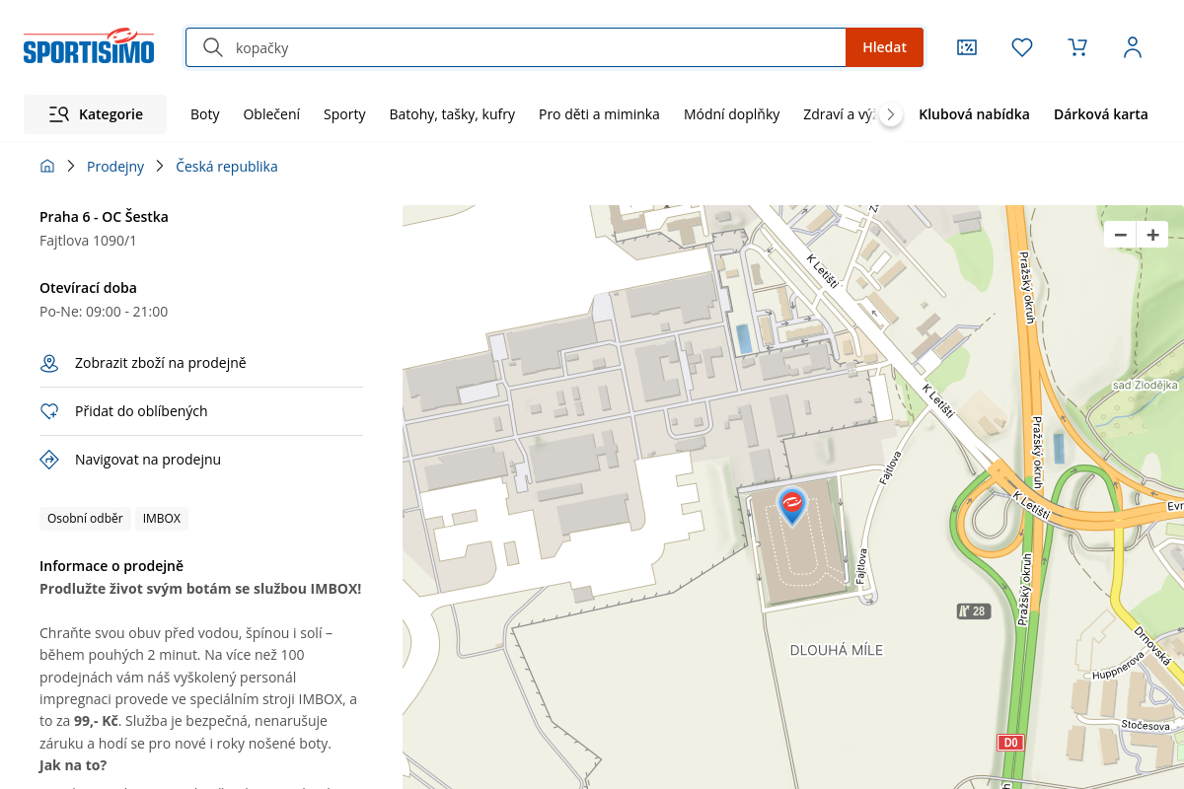Open the shopping cart icon
The width and height of the screenshot is (1184, 789).
[1077, 47]
